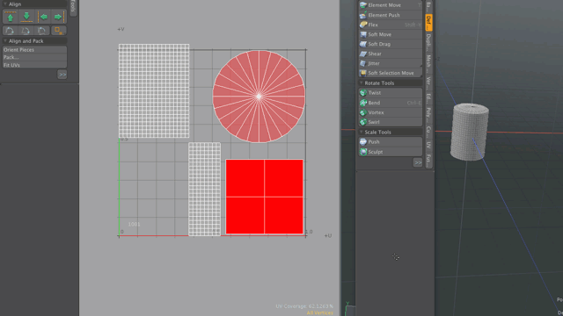Select the Element Push tool

point(390,15)
